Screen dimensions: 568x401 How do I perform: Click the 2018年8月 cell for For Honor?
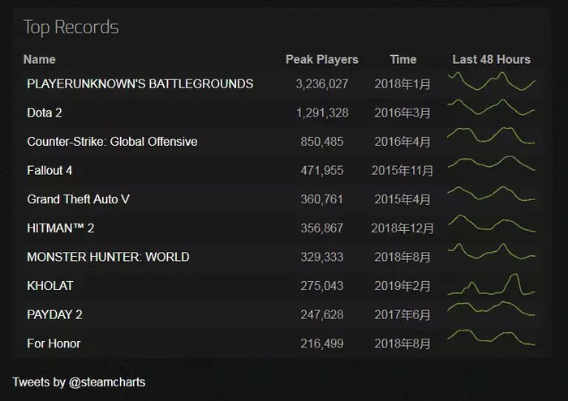click(x=402, y=343)
